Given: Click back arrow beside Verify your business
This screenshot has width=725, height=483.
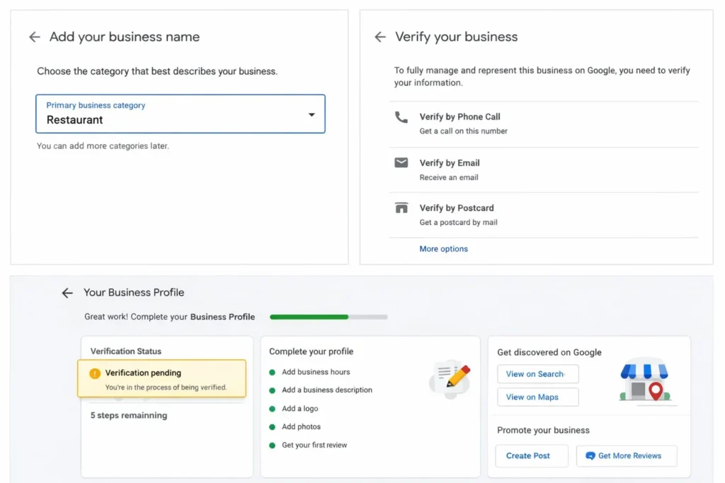Looking at the screenshot, I should [380, 37].
